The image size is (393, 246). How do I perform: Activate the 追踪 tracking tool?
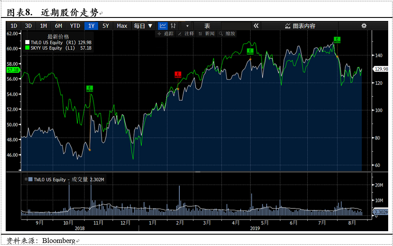click(165, 34)
